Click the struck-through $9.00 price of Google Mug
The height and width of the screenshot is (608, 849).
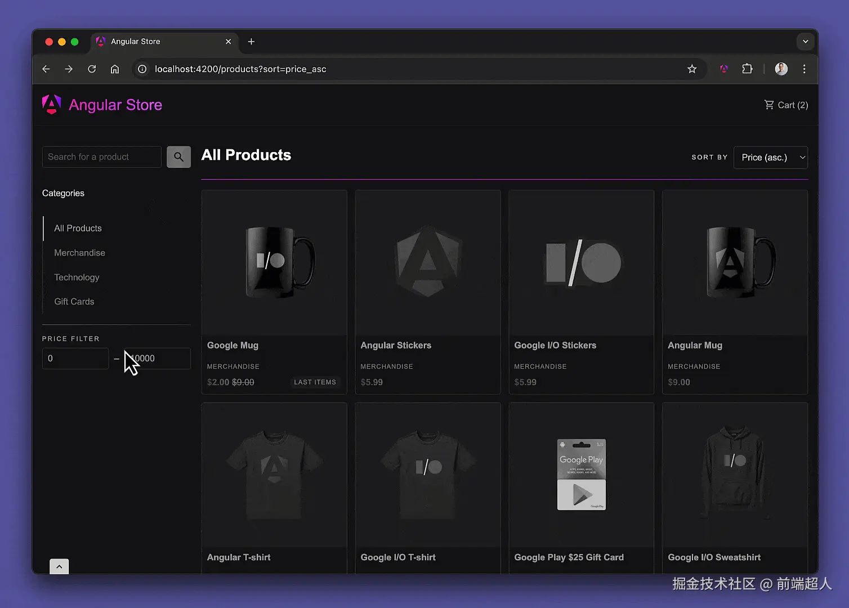click(x=243, y=382)
